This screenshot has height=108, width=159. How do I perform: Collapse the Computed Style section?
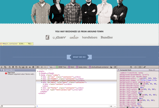(118, 70)
